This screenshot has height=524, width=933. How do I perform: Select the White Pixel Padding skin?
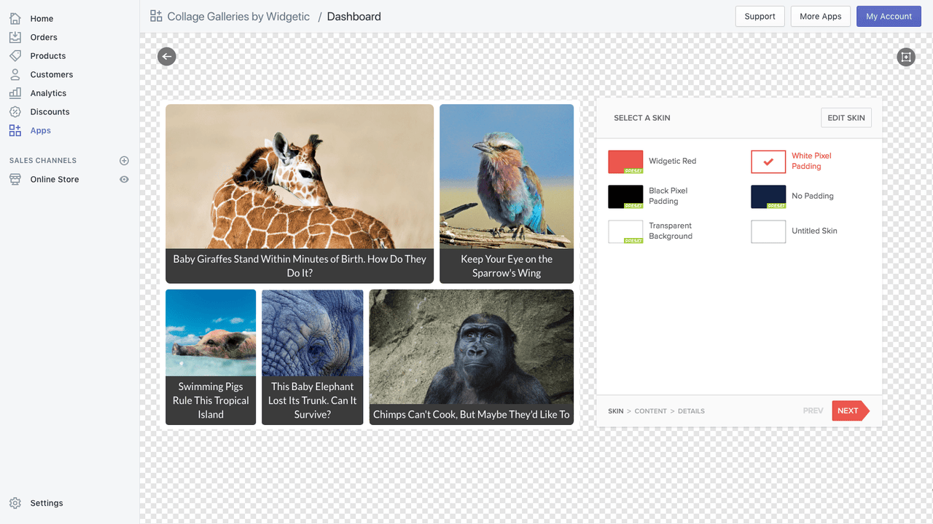(x=768, y=162)
